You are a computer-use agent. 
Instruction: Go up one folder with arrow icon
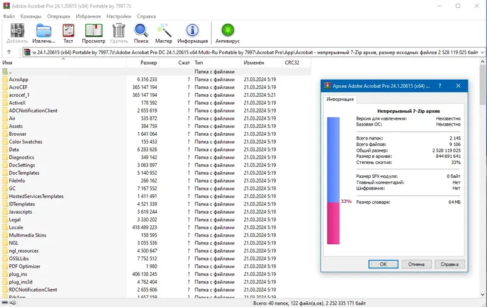coord(9,52)
